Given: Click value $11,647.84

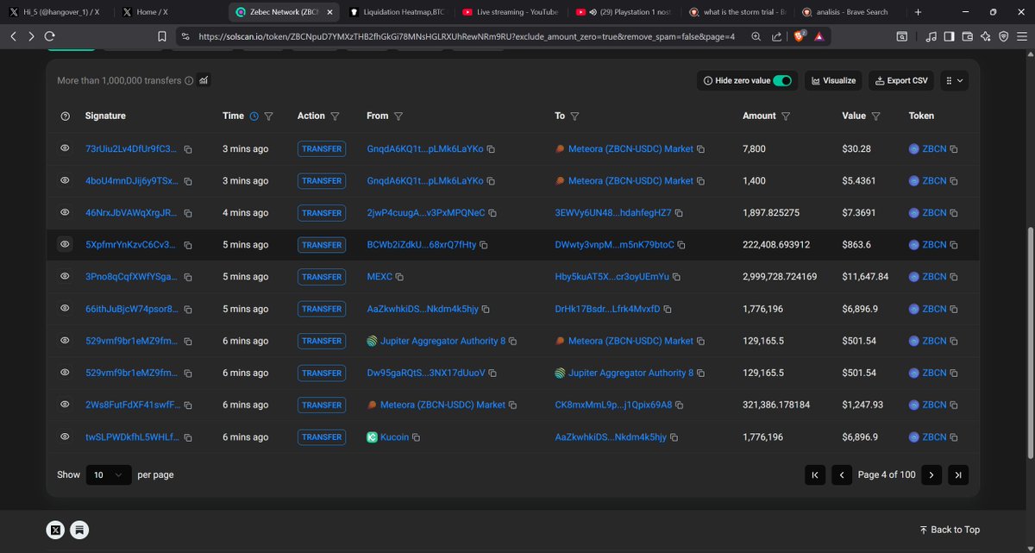Looking at the screenshot, I should pyautogui.click(x=865, y=277).
